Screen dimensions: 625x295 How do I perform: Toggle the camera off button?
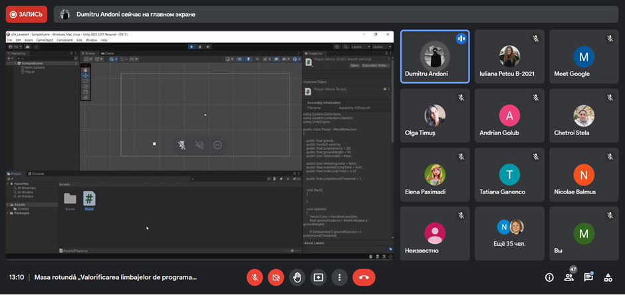point(276,277)
